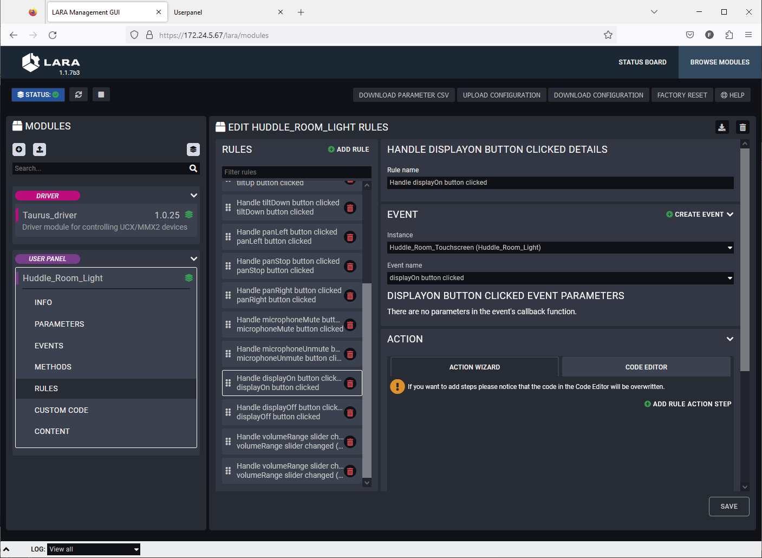Screen dimensions: 762x558
Task: Open the Instance dropdown
Action: tap(560, 248)
